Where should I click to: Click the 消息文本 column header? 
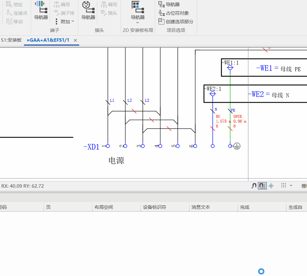coord(200,207)
